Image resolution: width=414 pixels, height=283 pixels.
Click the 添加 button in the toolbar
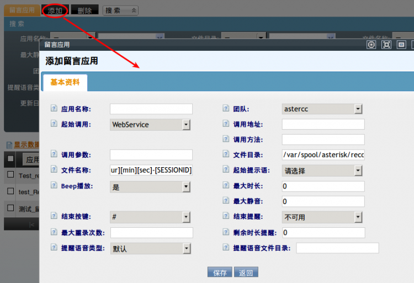pos(55,10)
